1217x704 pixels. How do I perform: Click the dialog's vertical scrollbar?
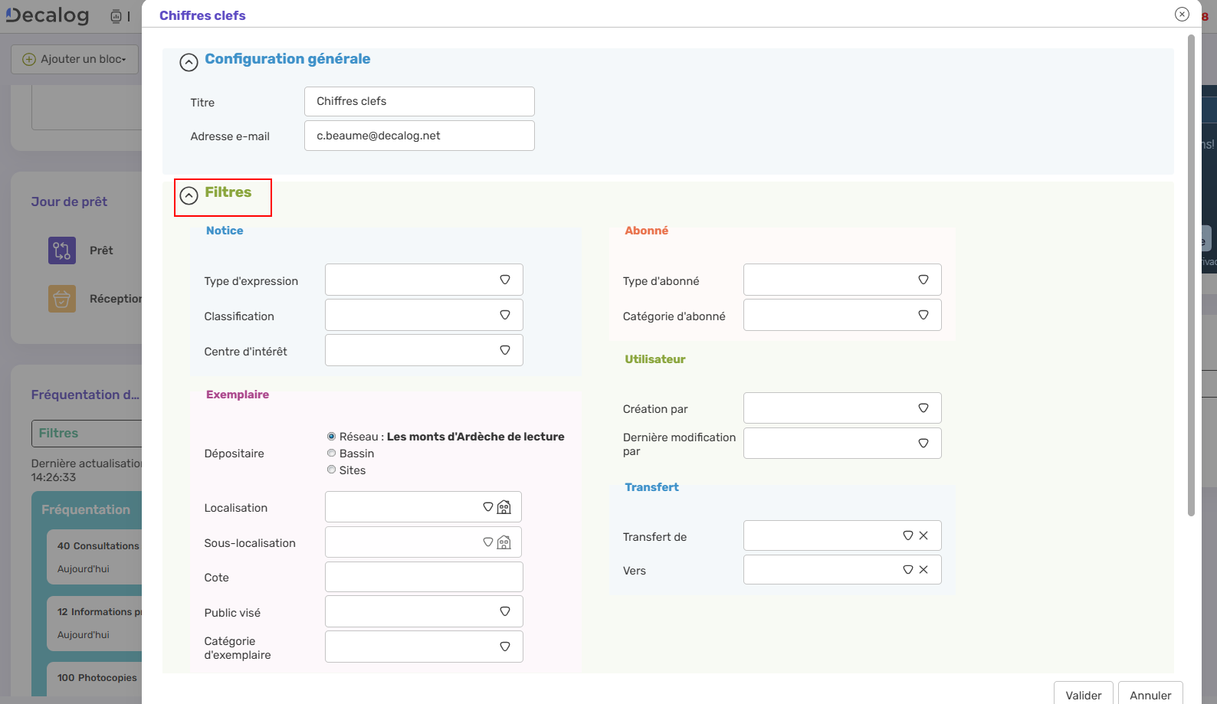(1191, 276)
